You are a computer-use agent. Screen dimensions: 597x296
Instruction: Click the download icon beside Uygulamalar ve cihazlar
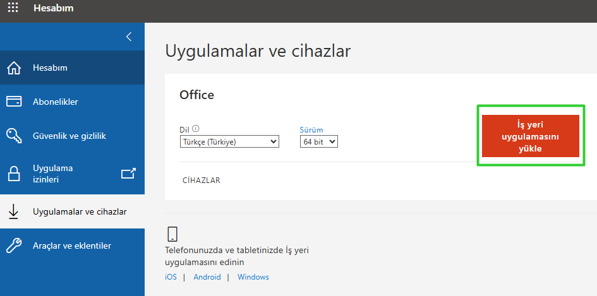click(14, 211)
